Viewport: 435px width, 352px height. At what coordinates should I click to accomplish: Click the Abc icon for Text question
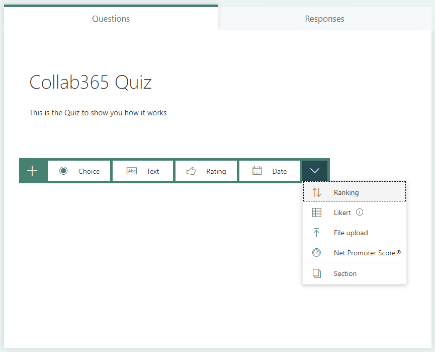point(132,171)
